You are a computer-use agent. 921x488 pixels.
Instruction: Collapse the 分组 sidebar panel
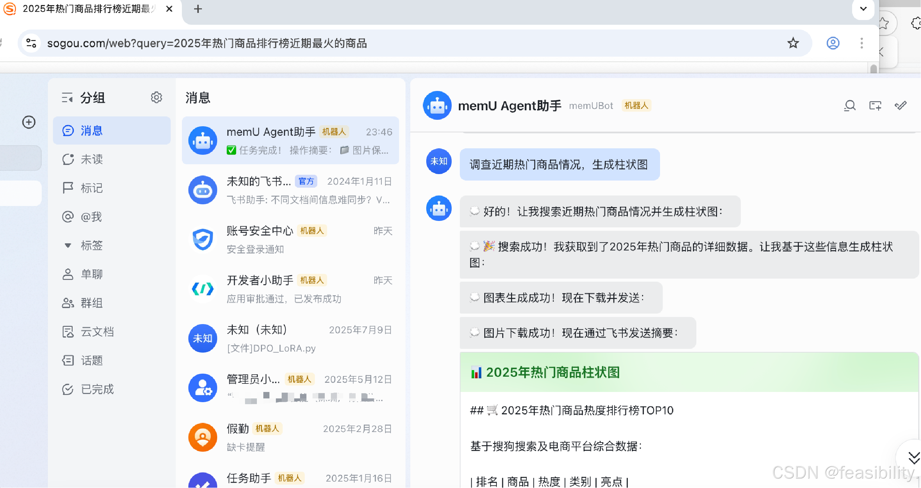click(67, 97)
